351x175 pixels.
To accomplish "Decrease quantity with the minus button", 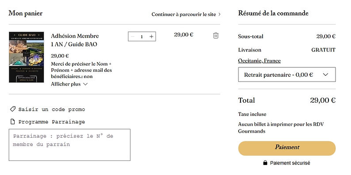I will [x=133, y=37].
